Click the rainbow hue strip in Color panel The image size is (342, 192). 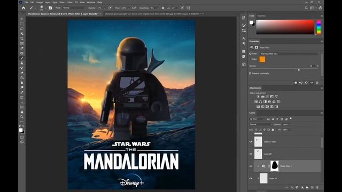click(319, 27)
